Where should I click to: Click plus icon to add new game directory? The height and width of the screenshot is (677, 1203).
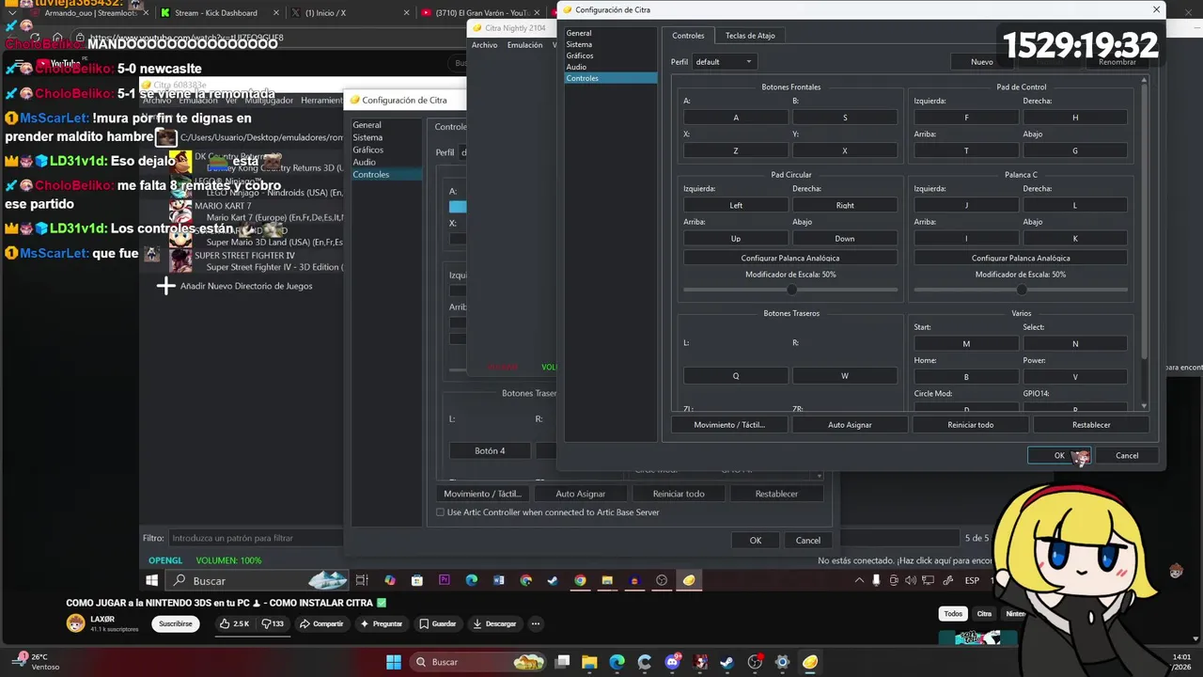point(165,286)
